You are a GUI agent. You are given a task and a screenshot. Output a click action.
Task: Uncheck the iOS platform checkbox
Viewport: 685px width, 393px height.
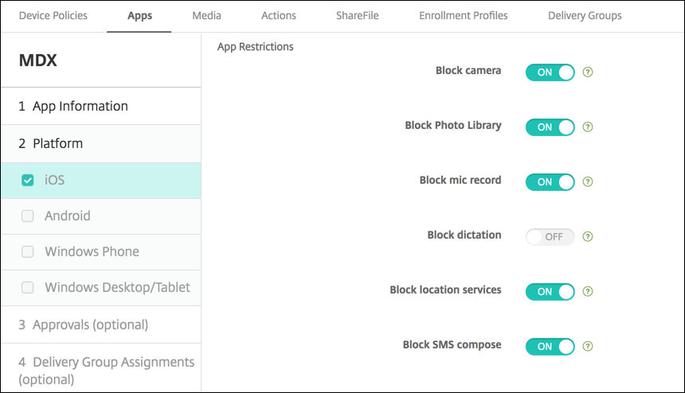coord(28,181)
